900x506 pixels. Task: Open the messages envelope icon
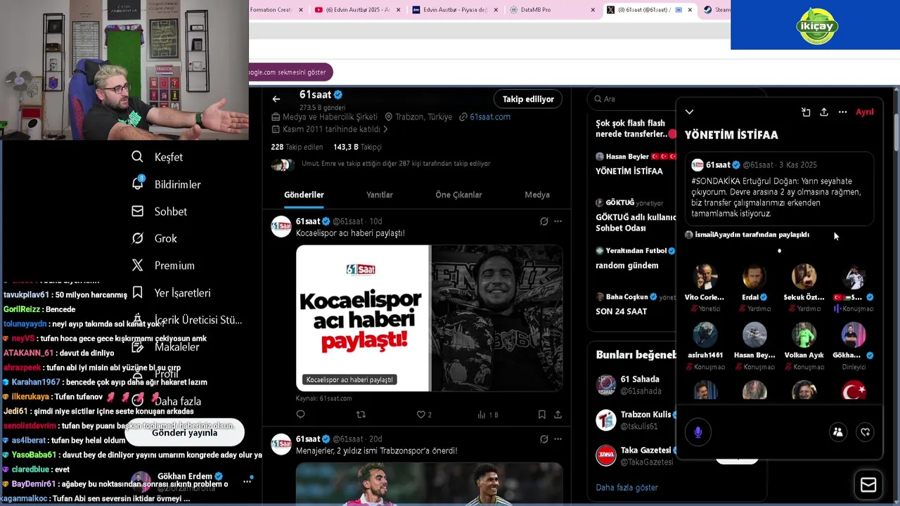868,485
